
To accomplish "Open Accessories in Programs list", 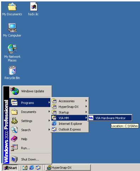I will [x=70, y=101].
